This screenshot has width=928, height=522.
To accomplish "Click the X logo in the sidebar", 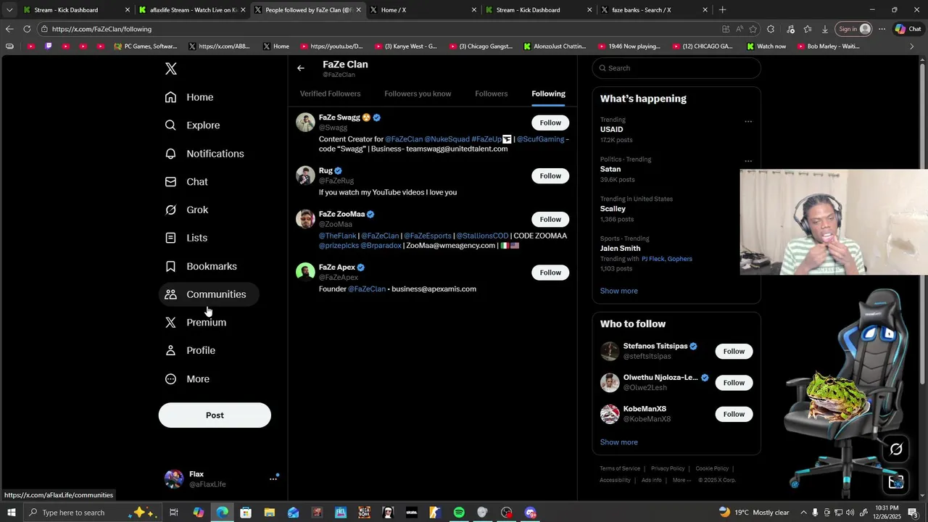I will (x=171, y=69).
